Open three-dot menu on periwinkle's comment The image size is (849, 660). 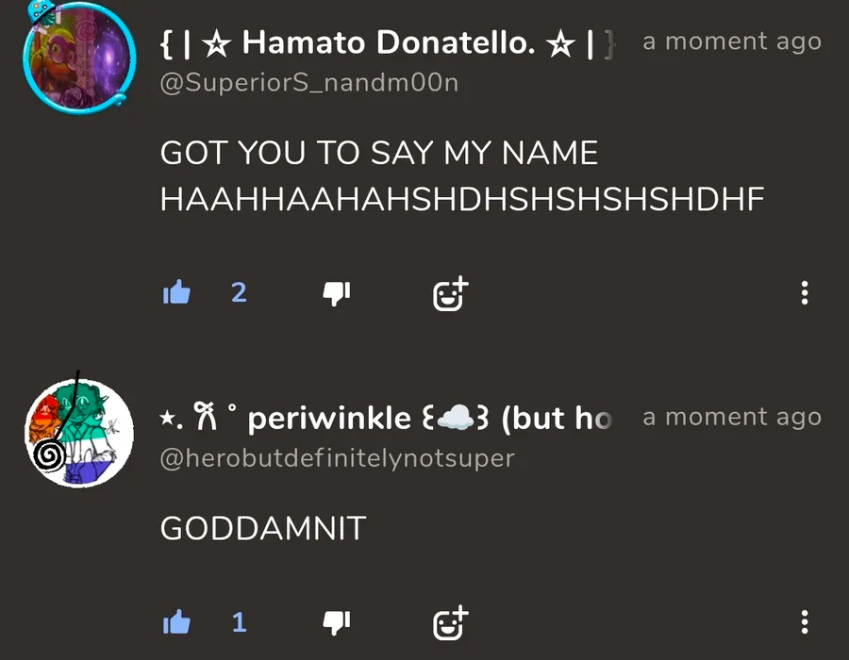(805, 622)
